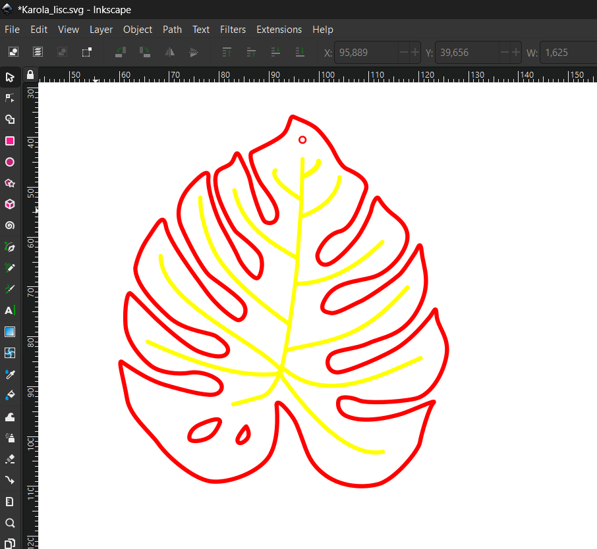Click Select All objects toolbar icon

[x=13, y=52]
